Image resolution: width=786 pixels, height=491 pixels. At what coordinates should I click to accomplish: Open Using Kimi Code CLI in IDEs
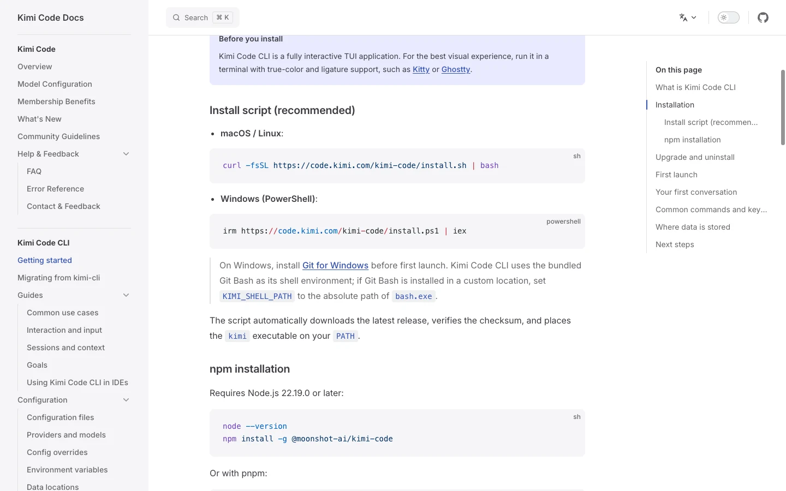pos(78,382)
